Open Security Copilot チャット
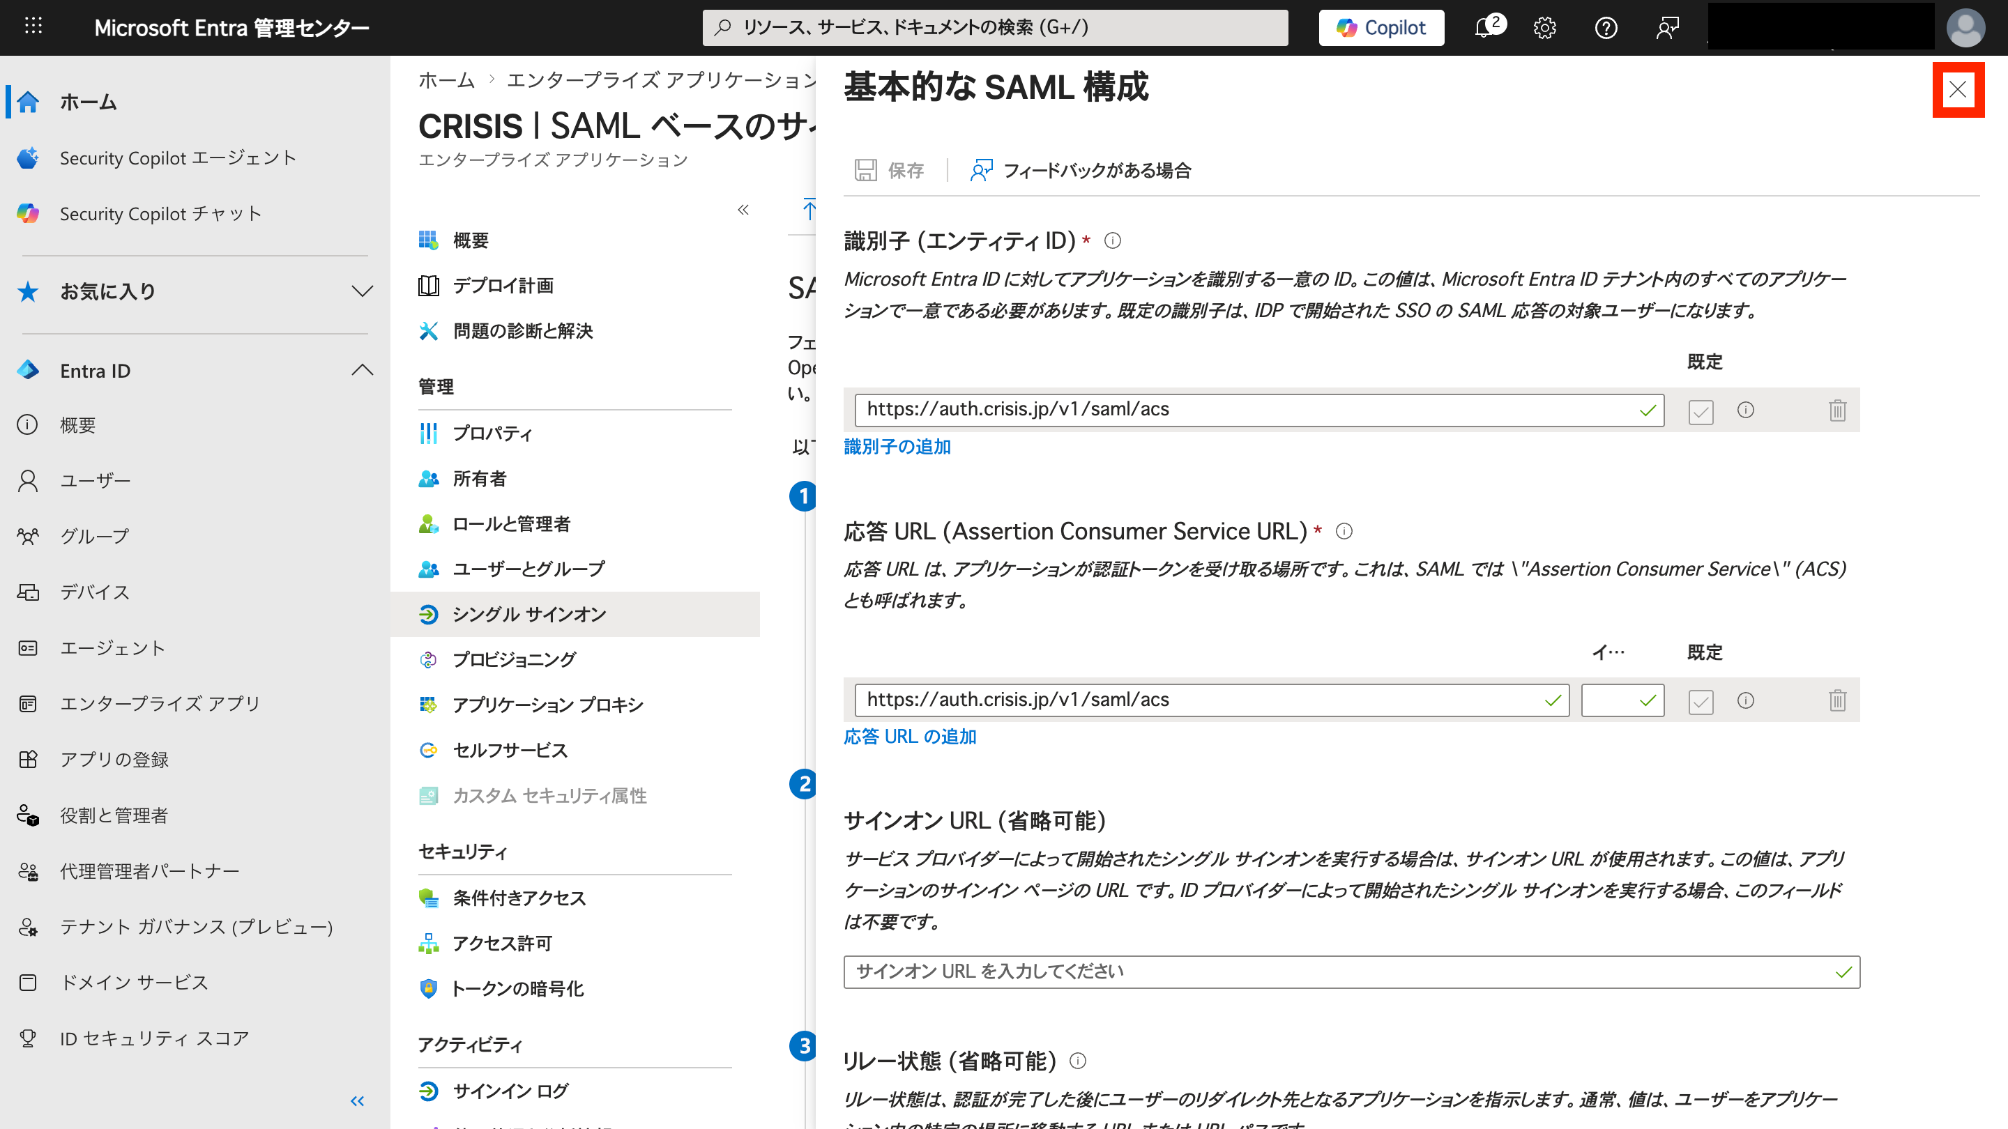 pyautogui.click(x=195, y=213)
